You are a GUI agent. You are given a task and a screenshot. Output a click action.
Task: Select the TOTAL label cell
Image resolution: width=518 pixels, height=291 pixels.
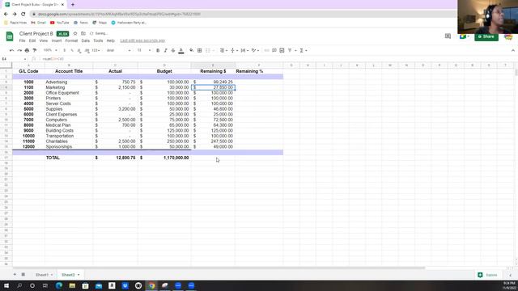pyautogui.click(x=69, y=158)
